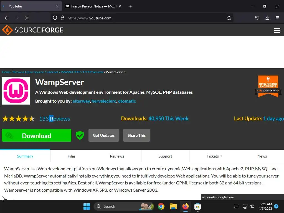Click the Firefox taskbar icon

185,206
